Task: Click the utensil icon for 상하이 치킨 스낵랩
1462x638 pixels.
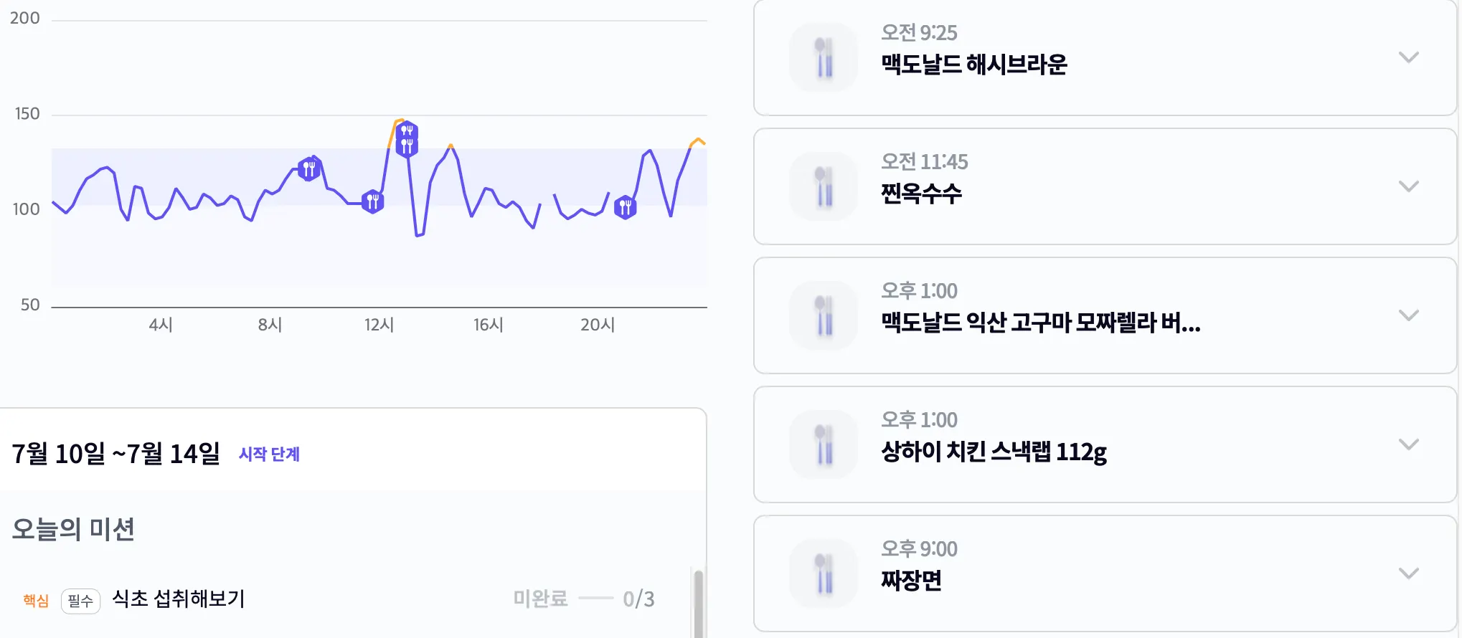Action: pyautogui.click(x=824, y=444)
